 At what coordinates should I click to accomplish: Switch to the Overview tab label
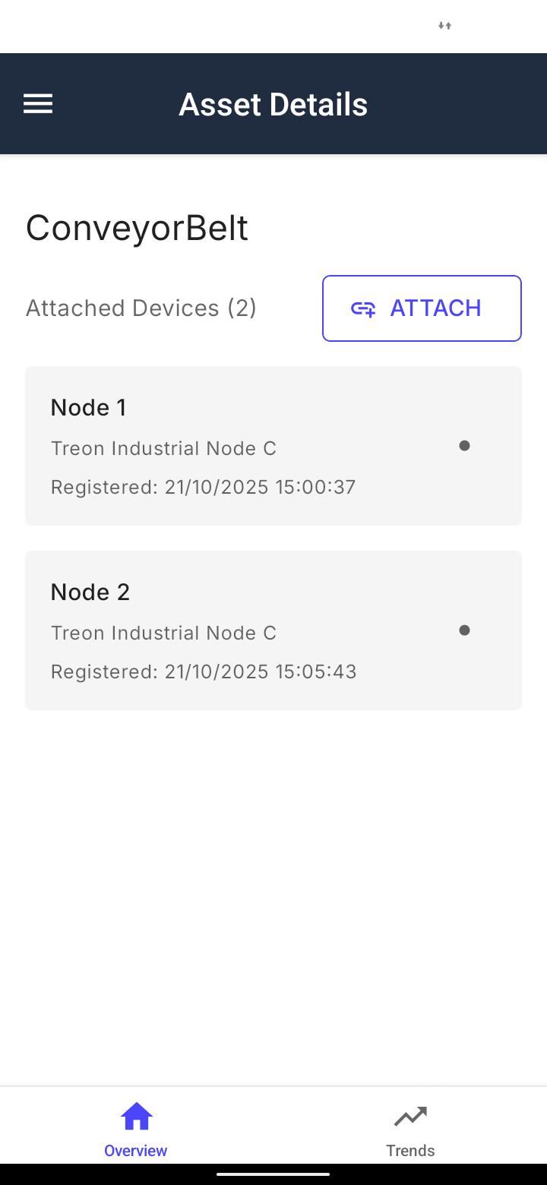136,1150
